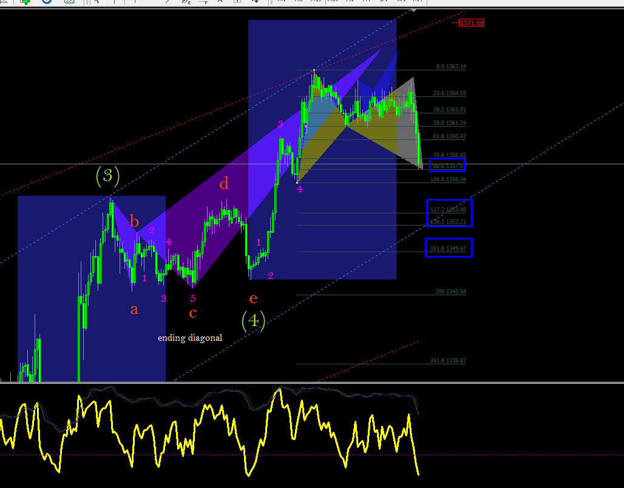Click the 50.0 1361.74 retracement label
This screenshot has width=624, height=488.
(450, 123)
